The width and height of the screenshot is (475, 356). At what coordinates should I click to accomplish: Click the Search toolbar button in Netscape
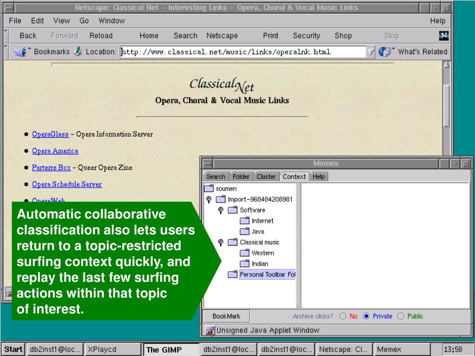tap(185, 36)
